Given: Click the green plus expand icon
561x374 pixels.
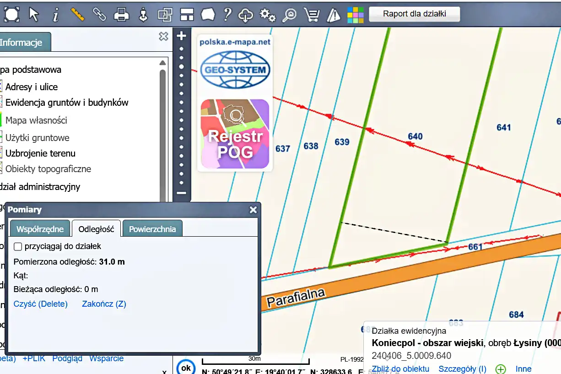Looking at the screenshot, I should pos(501,369).
